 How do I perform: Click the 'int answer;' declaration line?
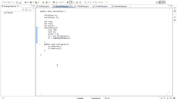(50, 26)
